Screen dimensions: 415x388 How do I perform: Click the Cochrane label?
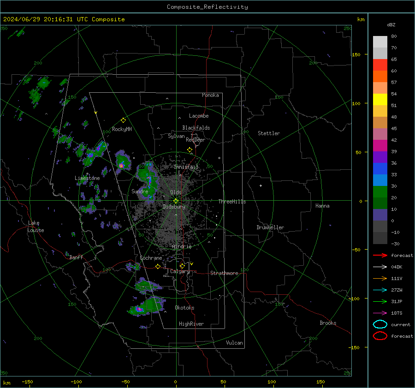(151, 258)
